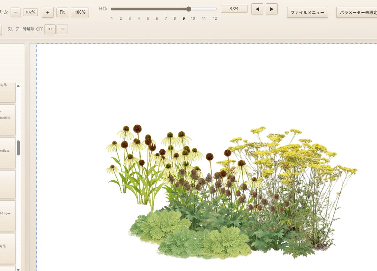Image resolution: width=377 pixels, height=271 pixels.
Task: Redo an action with the forward curved arrow
Action: click(62, 29)
